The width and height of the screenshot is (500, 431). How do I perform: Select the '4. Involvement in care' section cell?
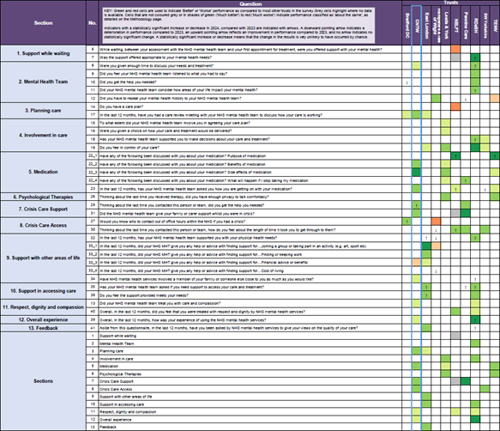[x=43, y=135]
